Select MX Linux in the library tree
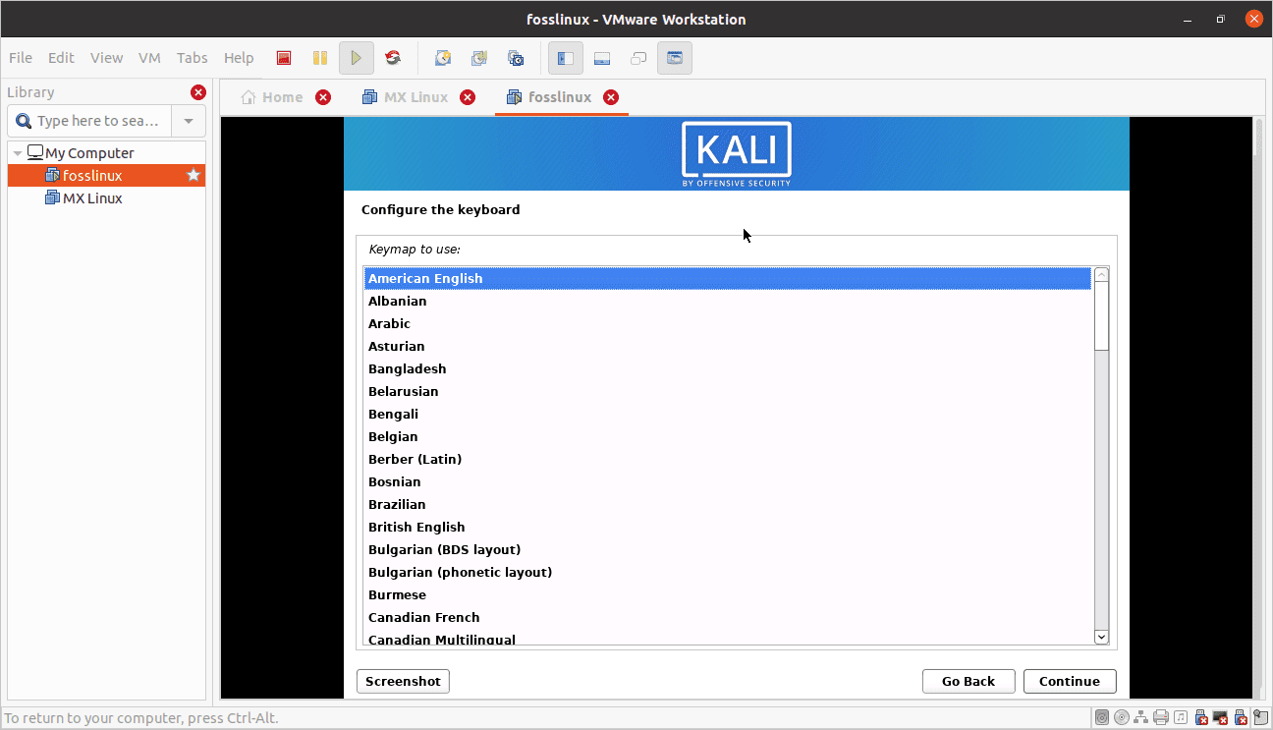1273x730 pixels. pyautogui.click(x=106, y=198)
